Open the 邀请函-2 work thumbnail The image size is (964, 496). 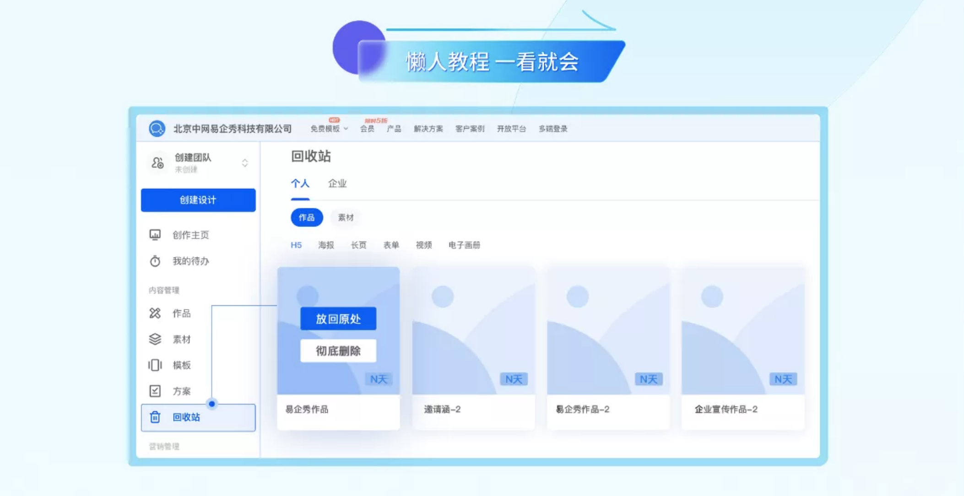473,330
